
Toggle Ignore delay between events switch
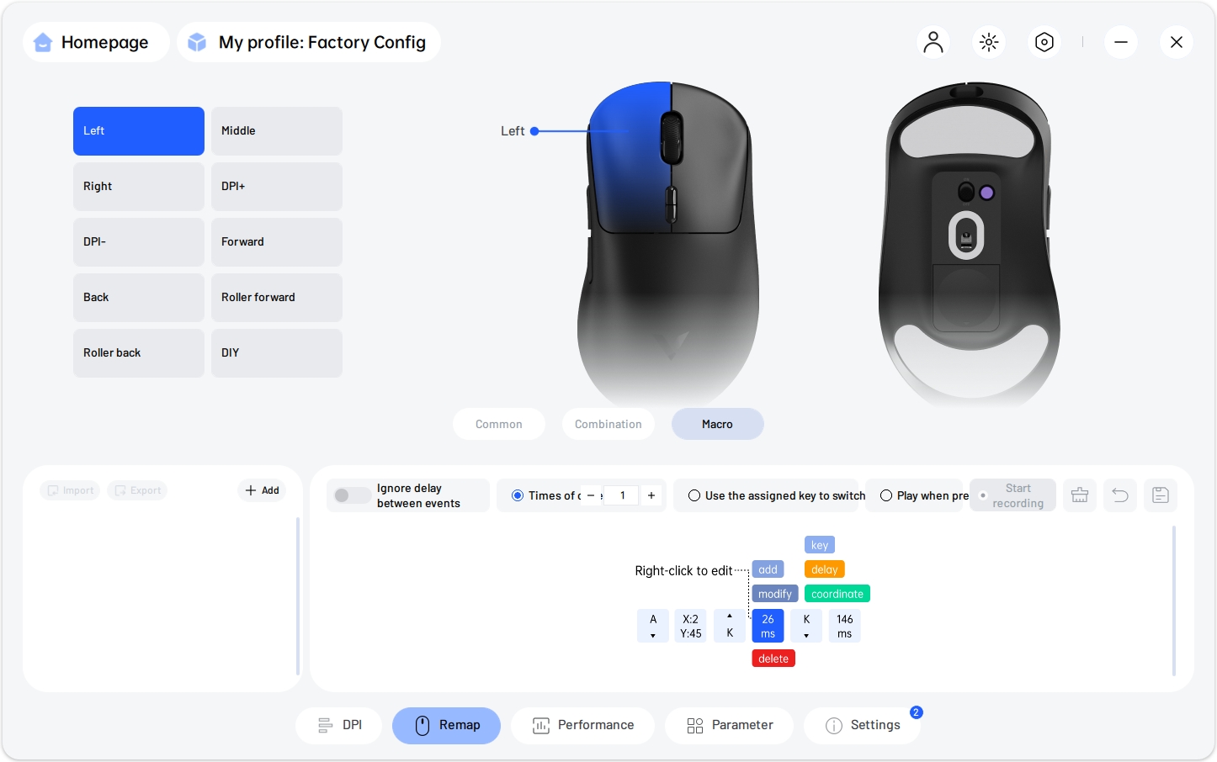click(352, 495)
